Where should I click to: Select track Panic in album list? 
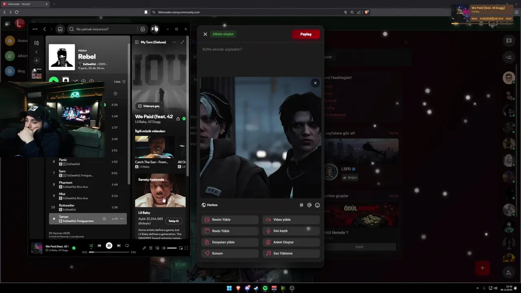tap(88, 162)
